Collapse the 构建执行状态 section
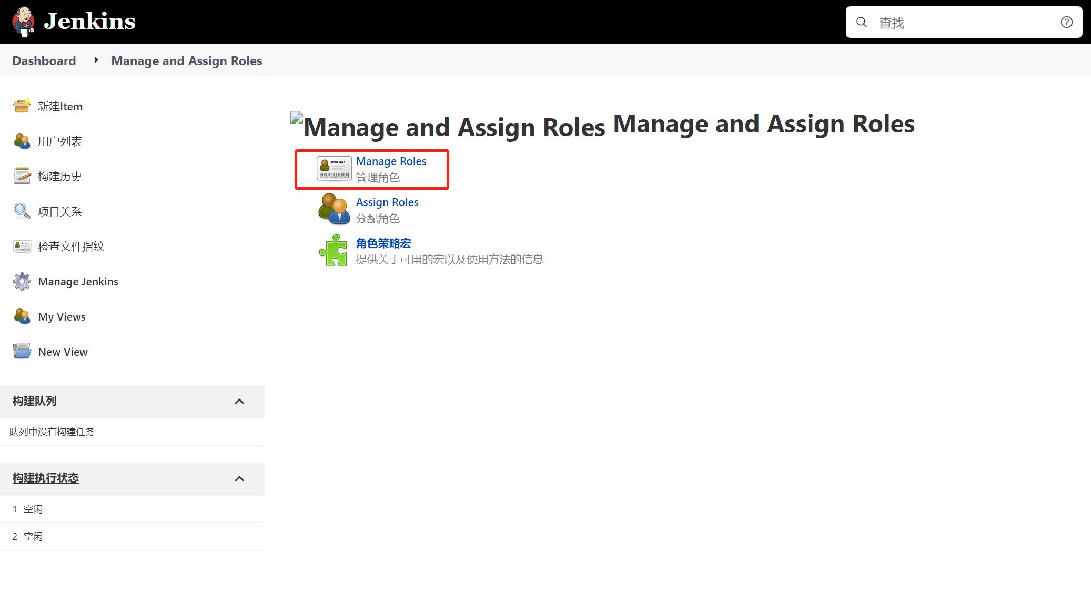This screenshot has width=1091, height=605. pos(242,478)
